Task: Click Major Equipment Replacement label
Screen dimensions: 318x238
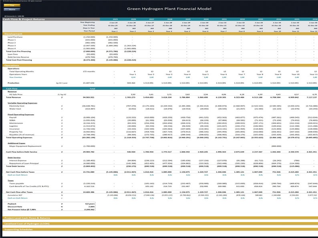Action: click(25, 146)
